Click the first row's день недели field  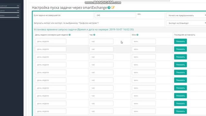(x=51, y=42)
